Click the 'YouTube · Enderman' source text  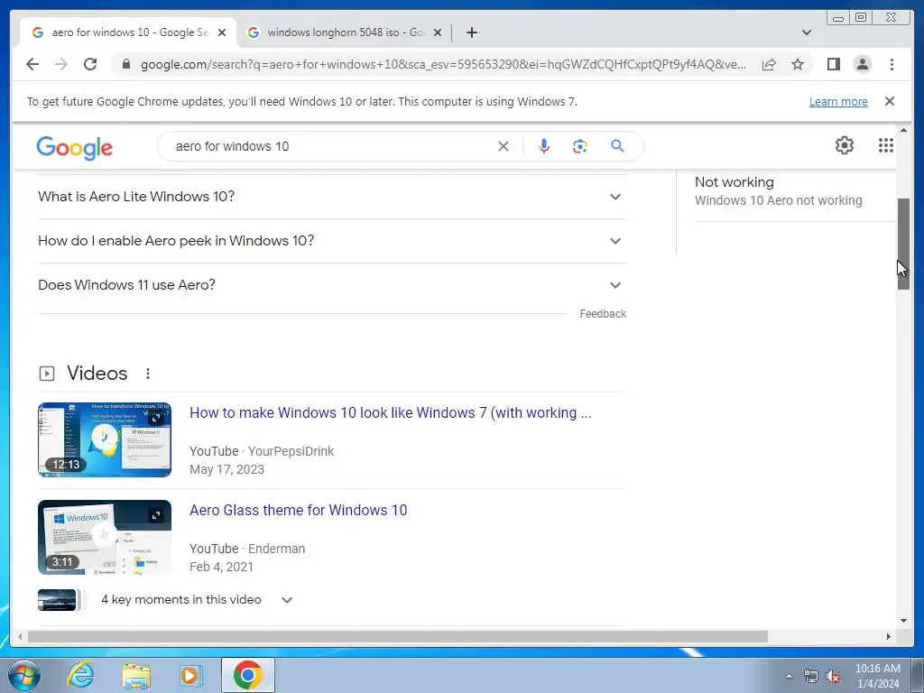tap(247, 549)
